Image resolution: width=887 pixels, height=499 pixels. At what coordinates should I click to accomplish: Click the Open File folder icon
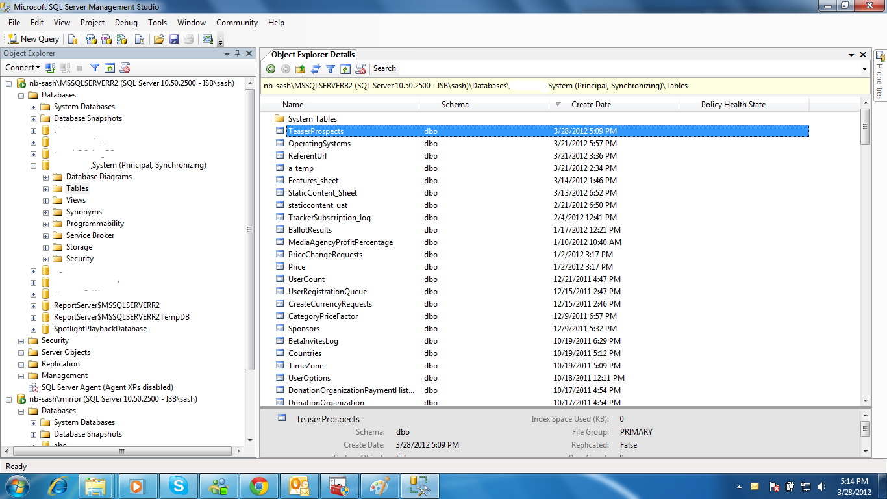pyautogui.click(x=158, y=39)
